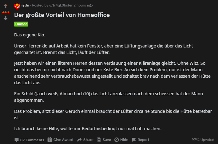Click the Hide circle-slash icon

click(x=117, y=140)
